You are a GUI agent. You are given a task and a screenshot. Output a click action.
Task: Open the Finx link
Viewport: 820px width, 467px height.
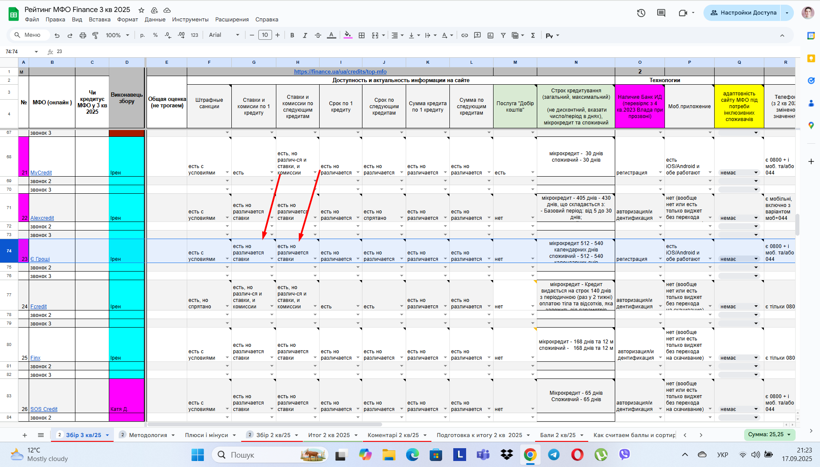tap(36, 358)
